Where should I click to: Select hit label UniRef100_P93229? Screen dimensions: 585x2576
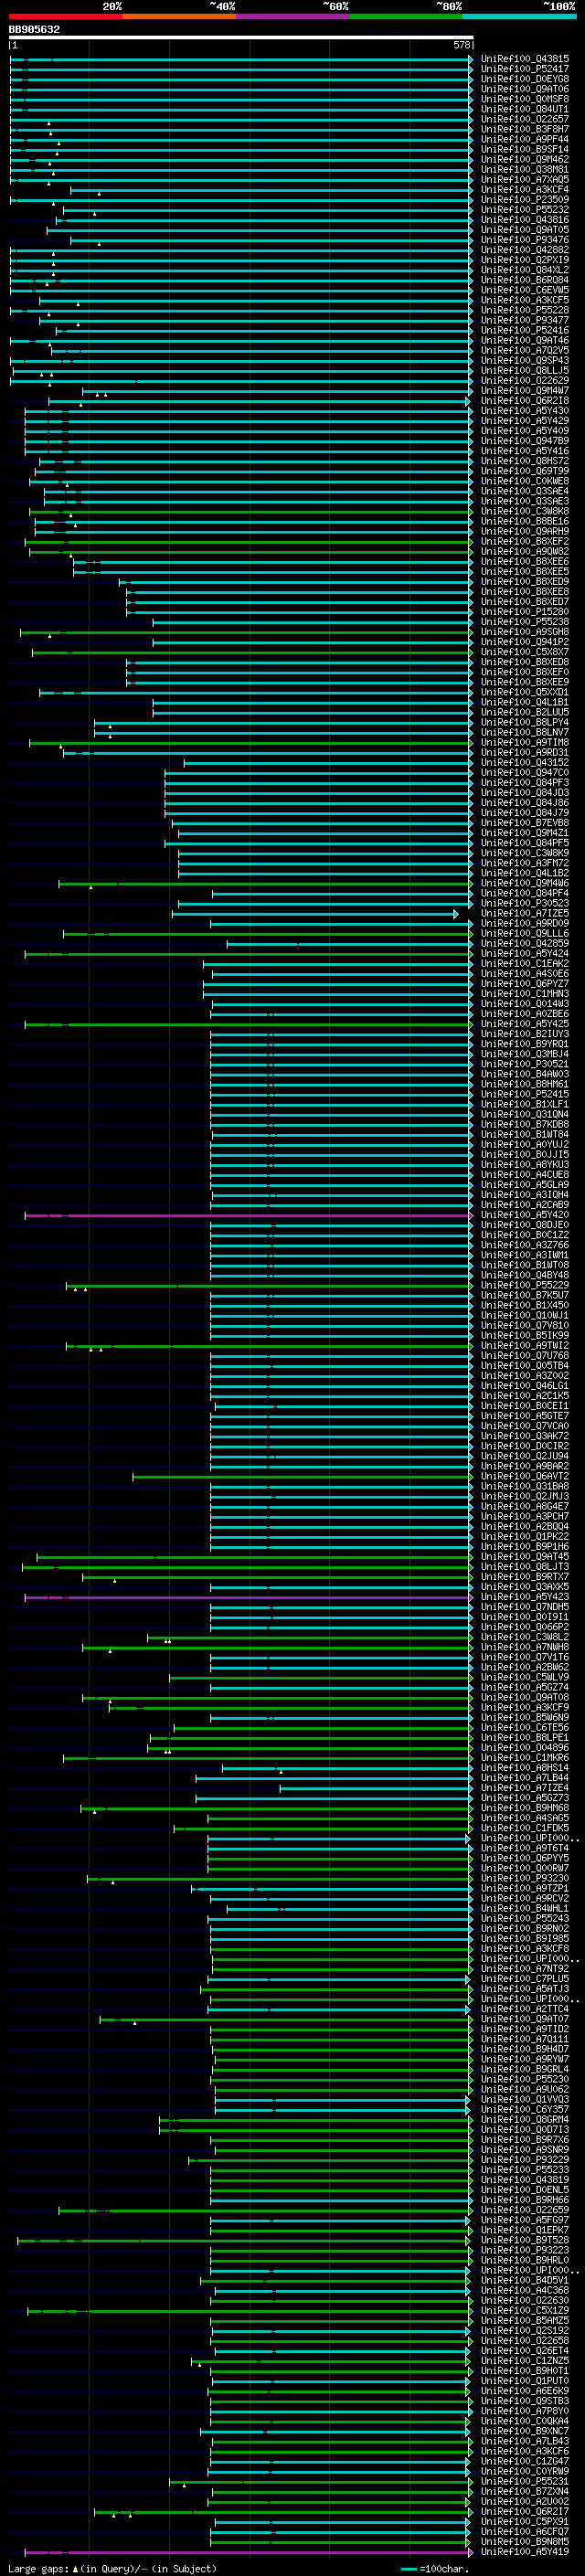click(x=525, y=2159)
